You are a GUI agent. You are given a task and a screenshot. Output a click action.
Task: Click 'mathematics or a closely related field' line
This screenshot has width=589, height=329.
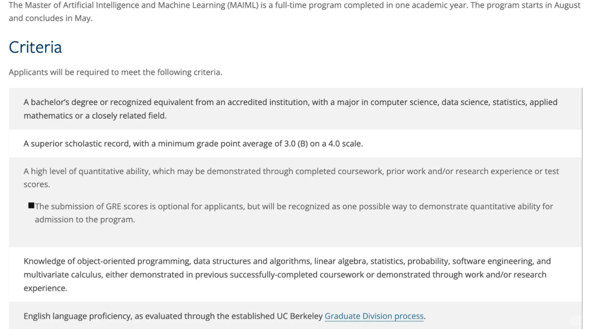tap(95, 116)
